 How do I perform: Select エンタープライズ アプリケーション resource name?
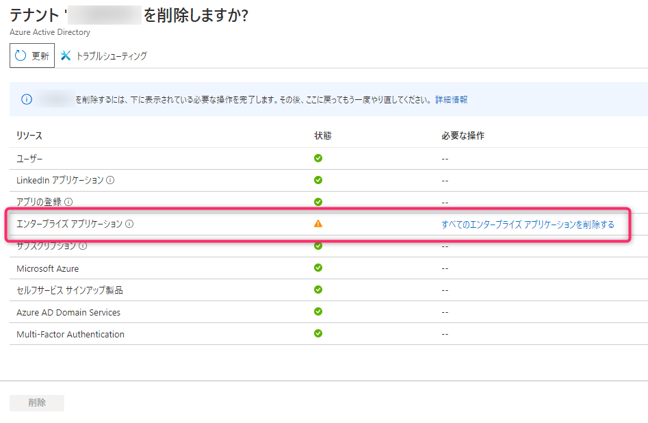coord(69,224)
